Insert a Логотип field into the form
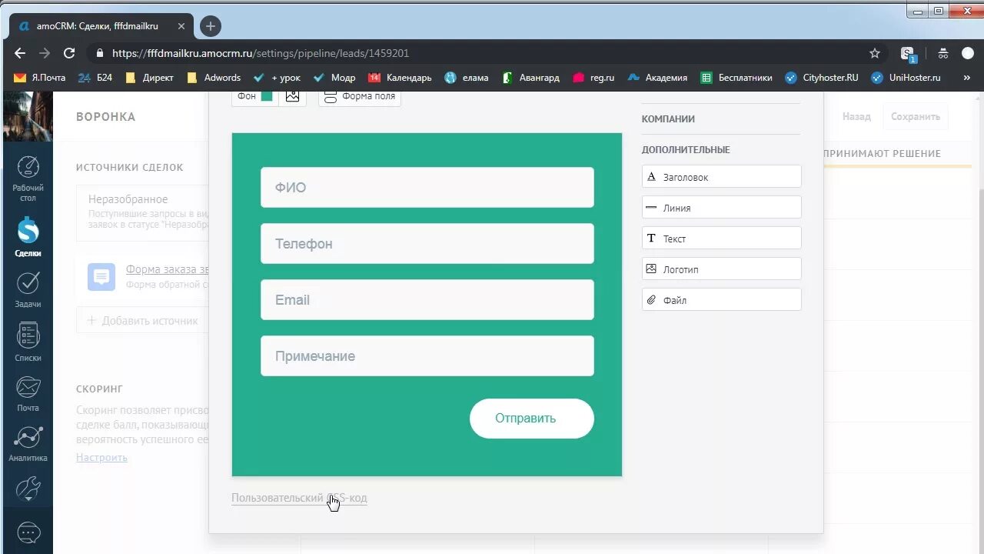 coord(721,268)
